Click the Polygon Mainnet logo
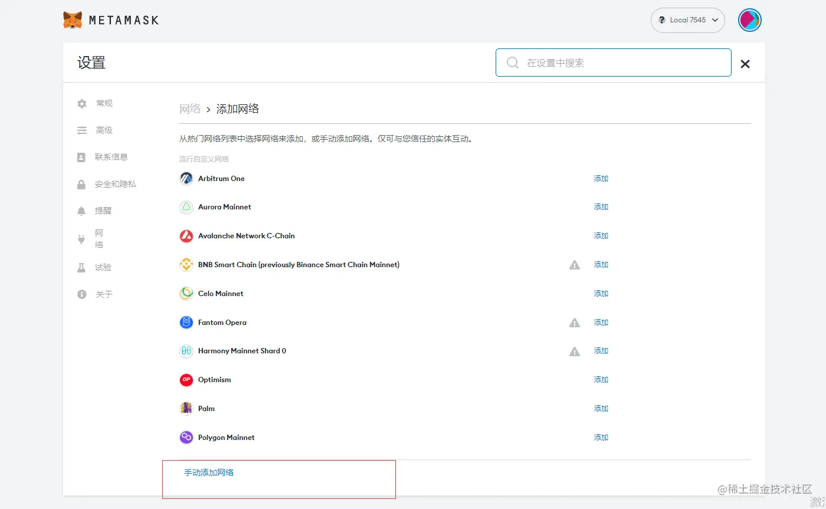Image resolution: width=826 pixels, height=509 pixels. click(186, 438)
